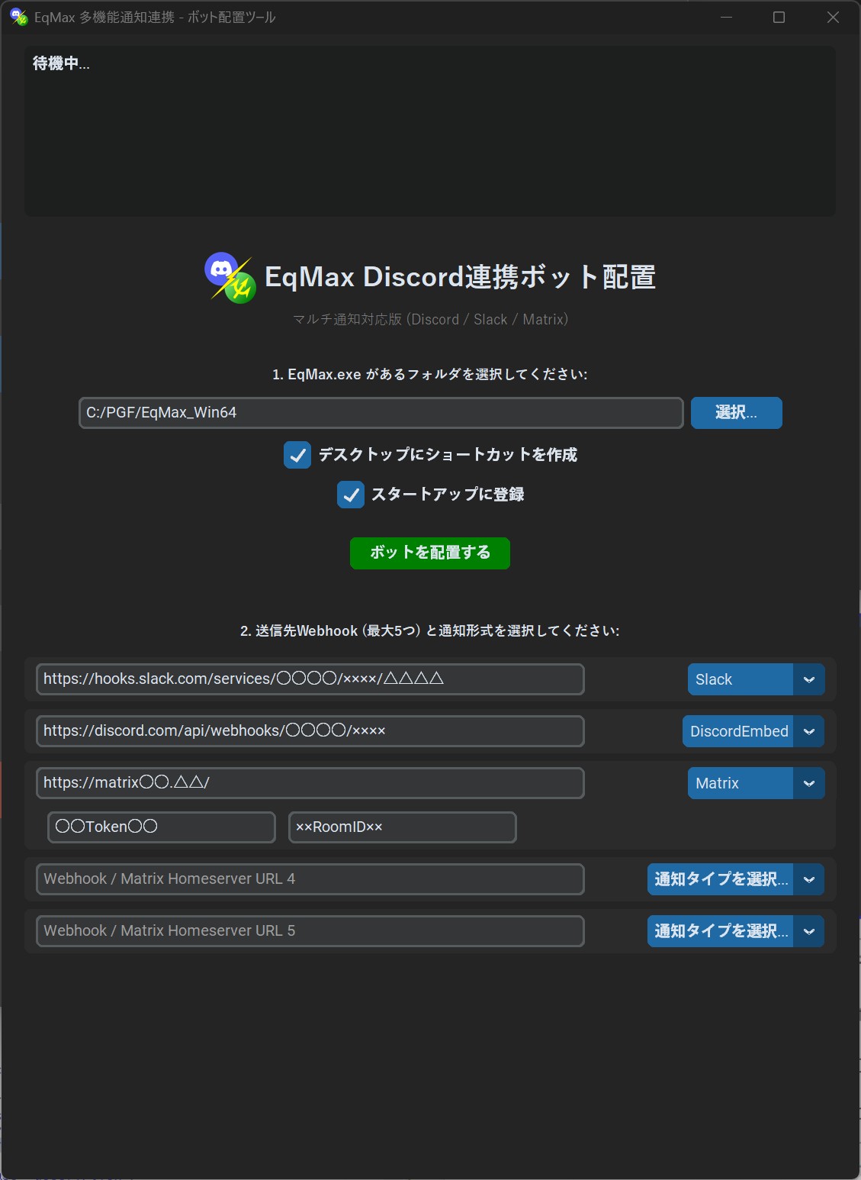Disable the スタートアップに登録 checkbox
The height and width of the screenshot is (1180, 861).
tap(350, 495)
